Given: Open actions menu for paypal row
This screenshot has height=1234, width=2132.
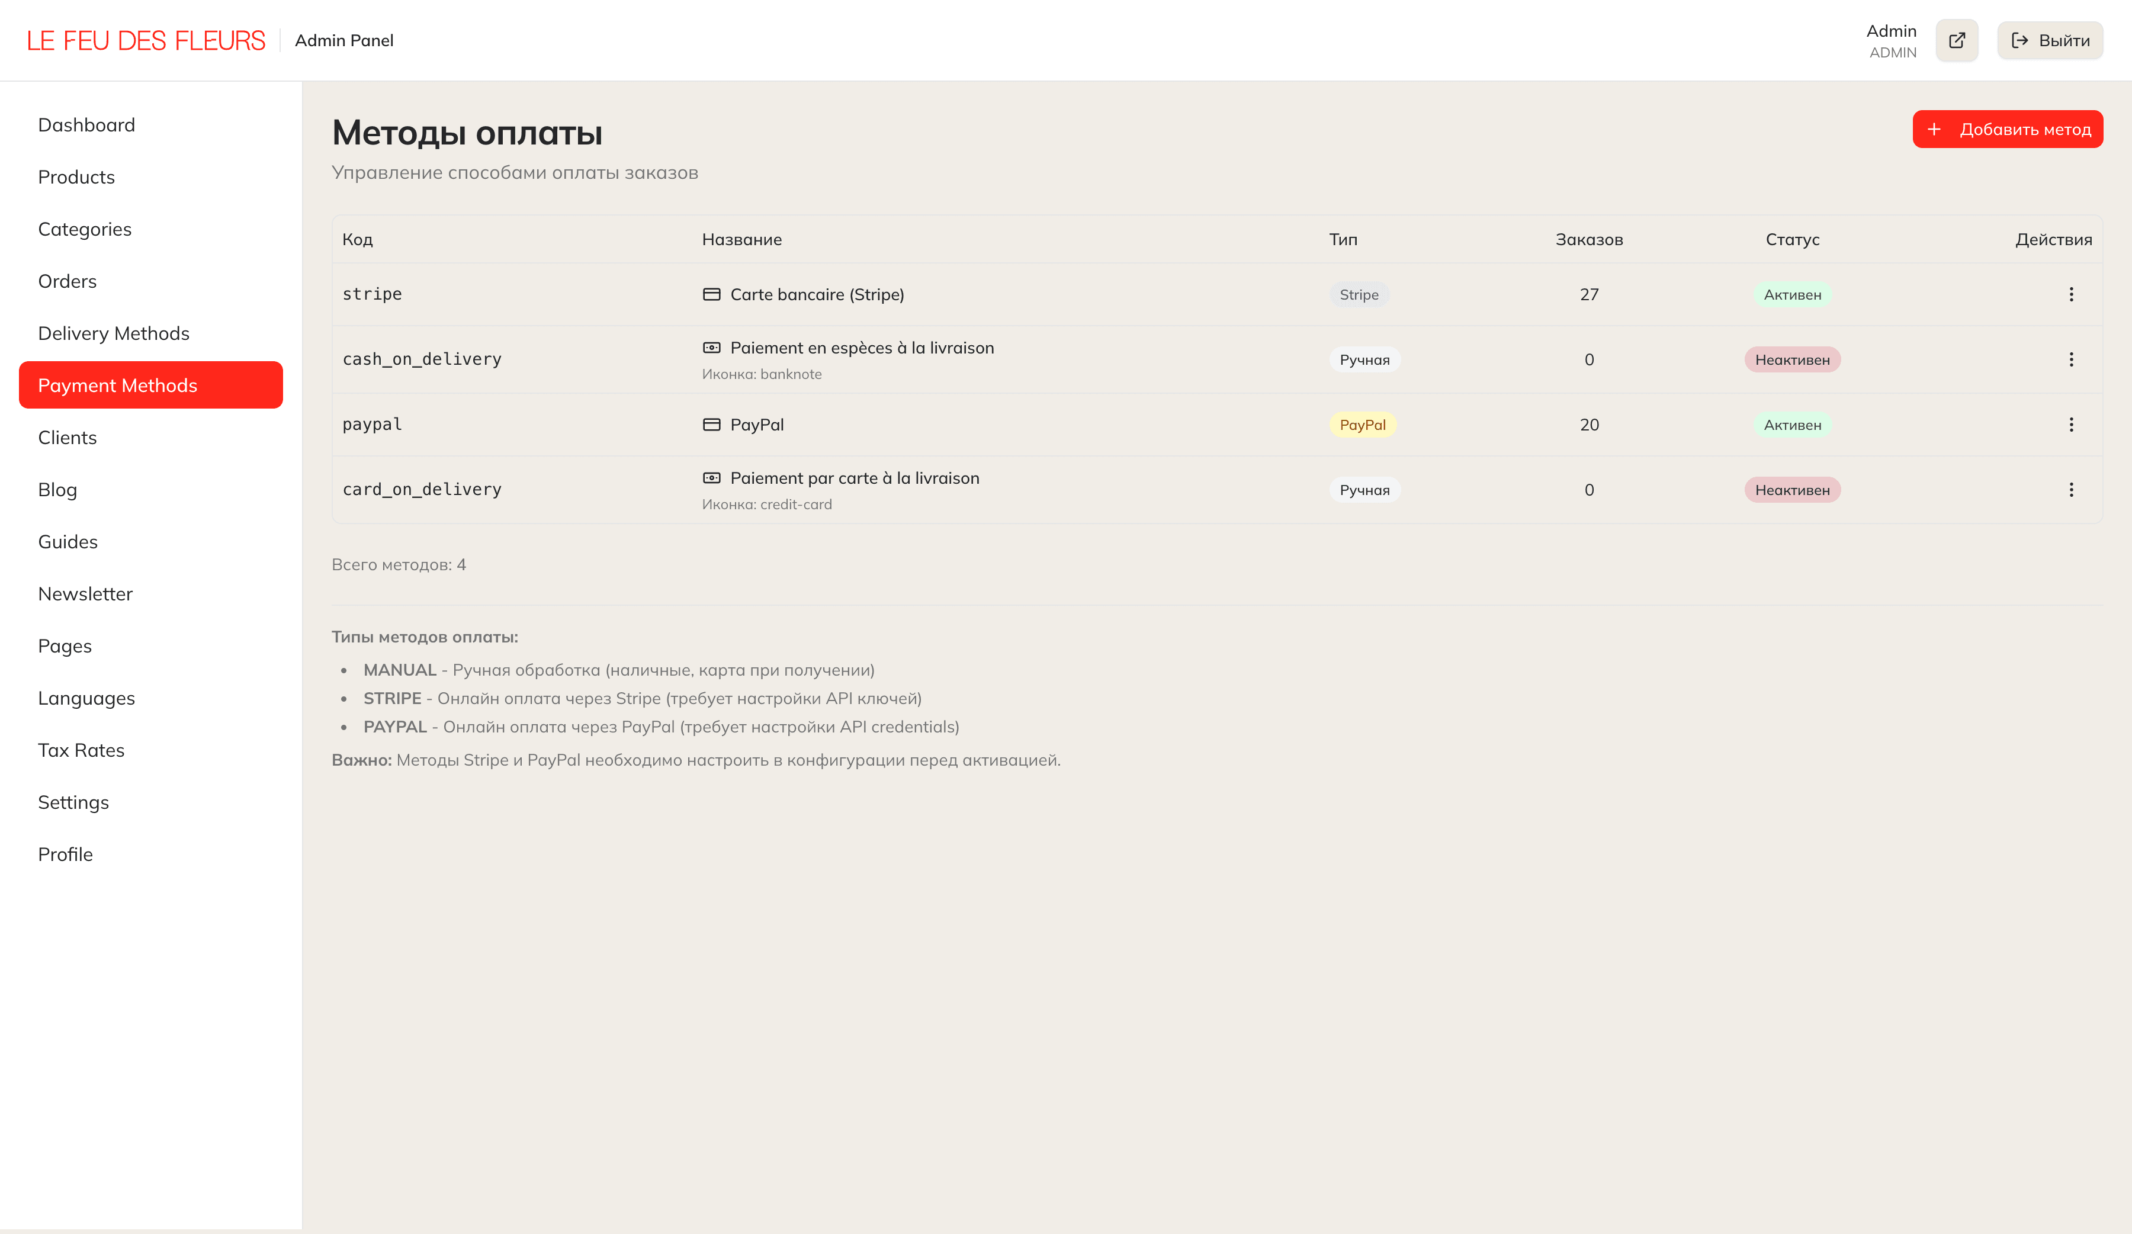Looking at the screenshot, I should pyautogui.click(x=2070, y=425).
